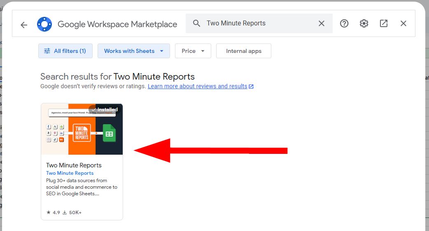Select the Internal apps filter

tap(243, 51)
